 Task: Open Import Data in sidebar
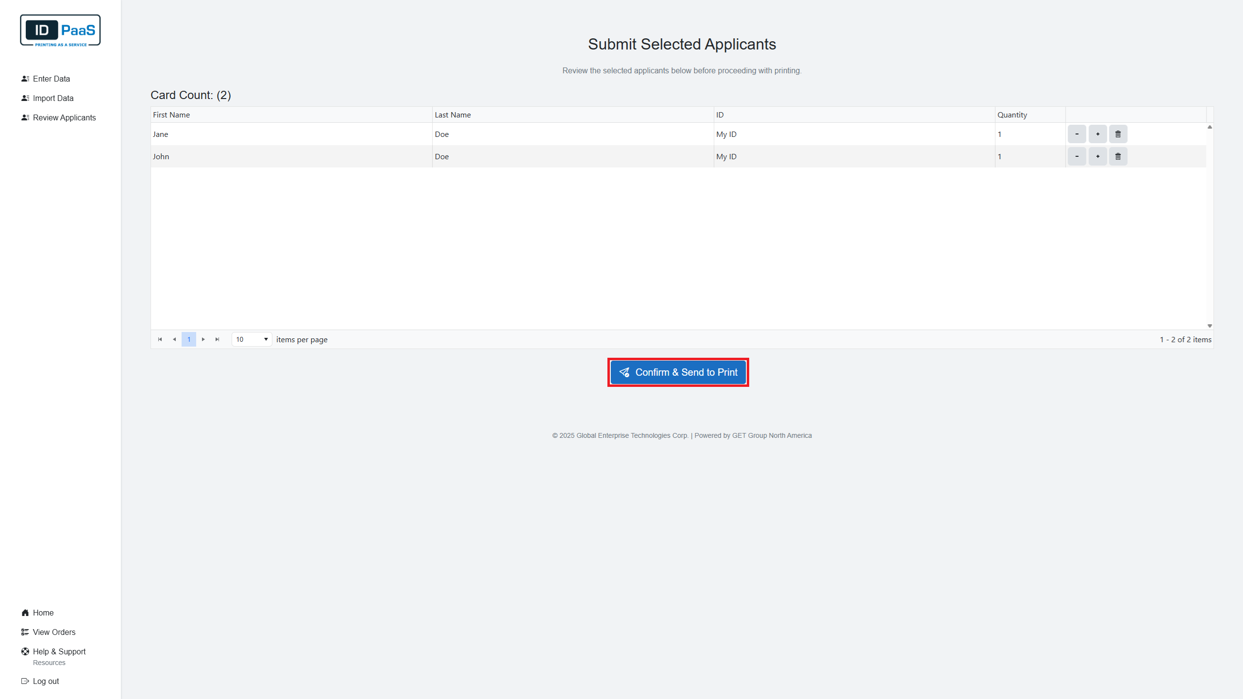coord(53,98)
